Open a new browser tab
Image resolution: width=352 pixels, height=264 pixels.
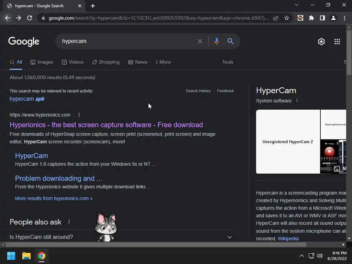point(93,6)
